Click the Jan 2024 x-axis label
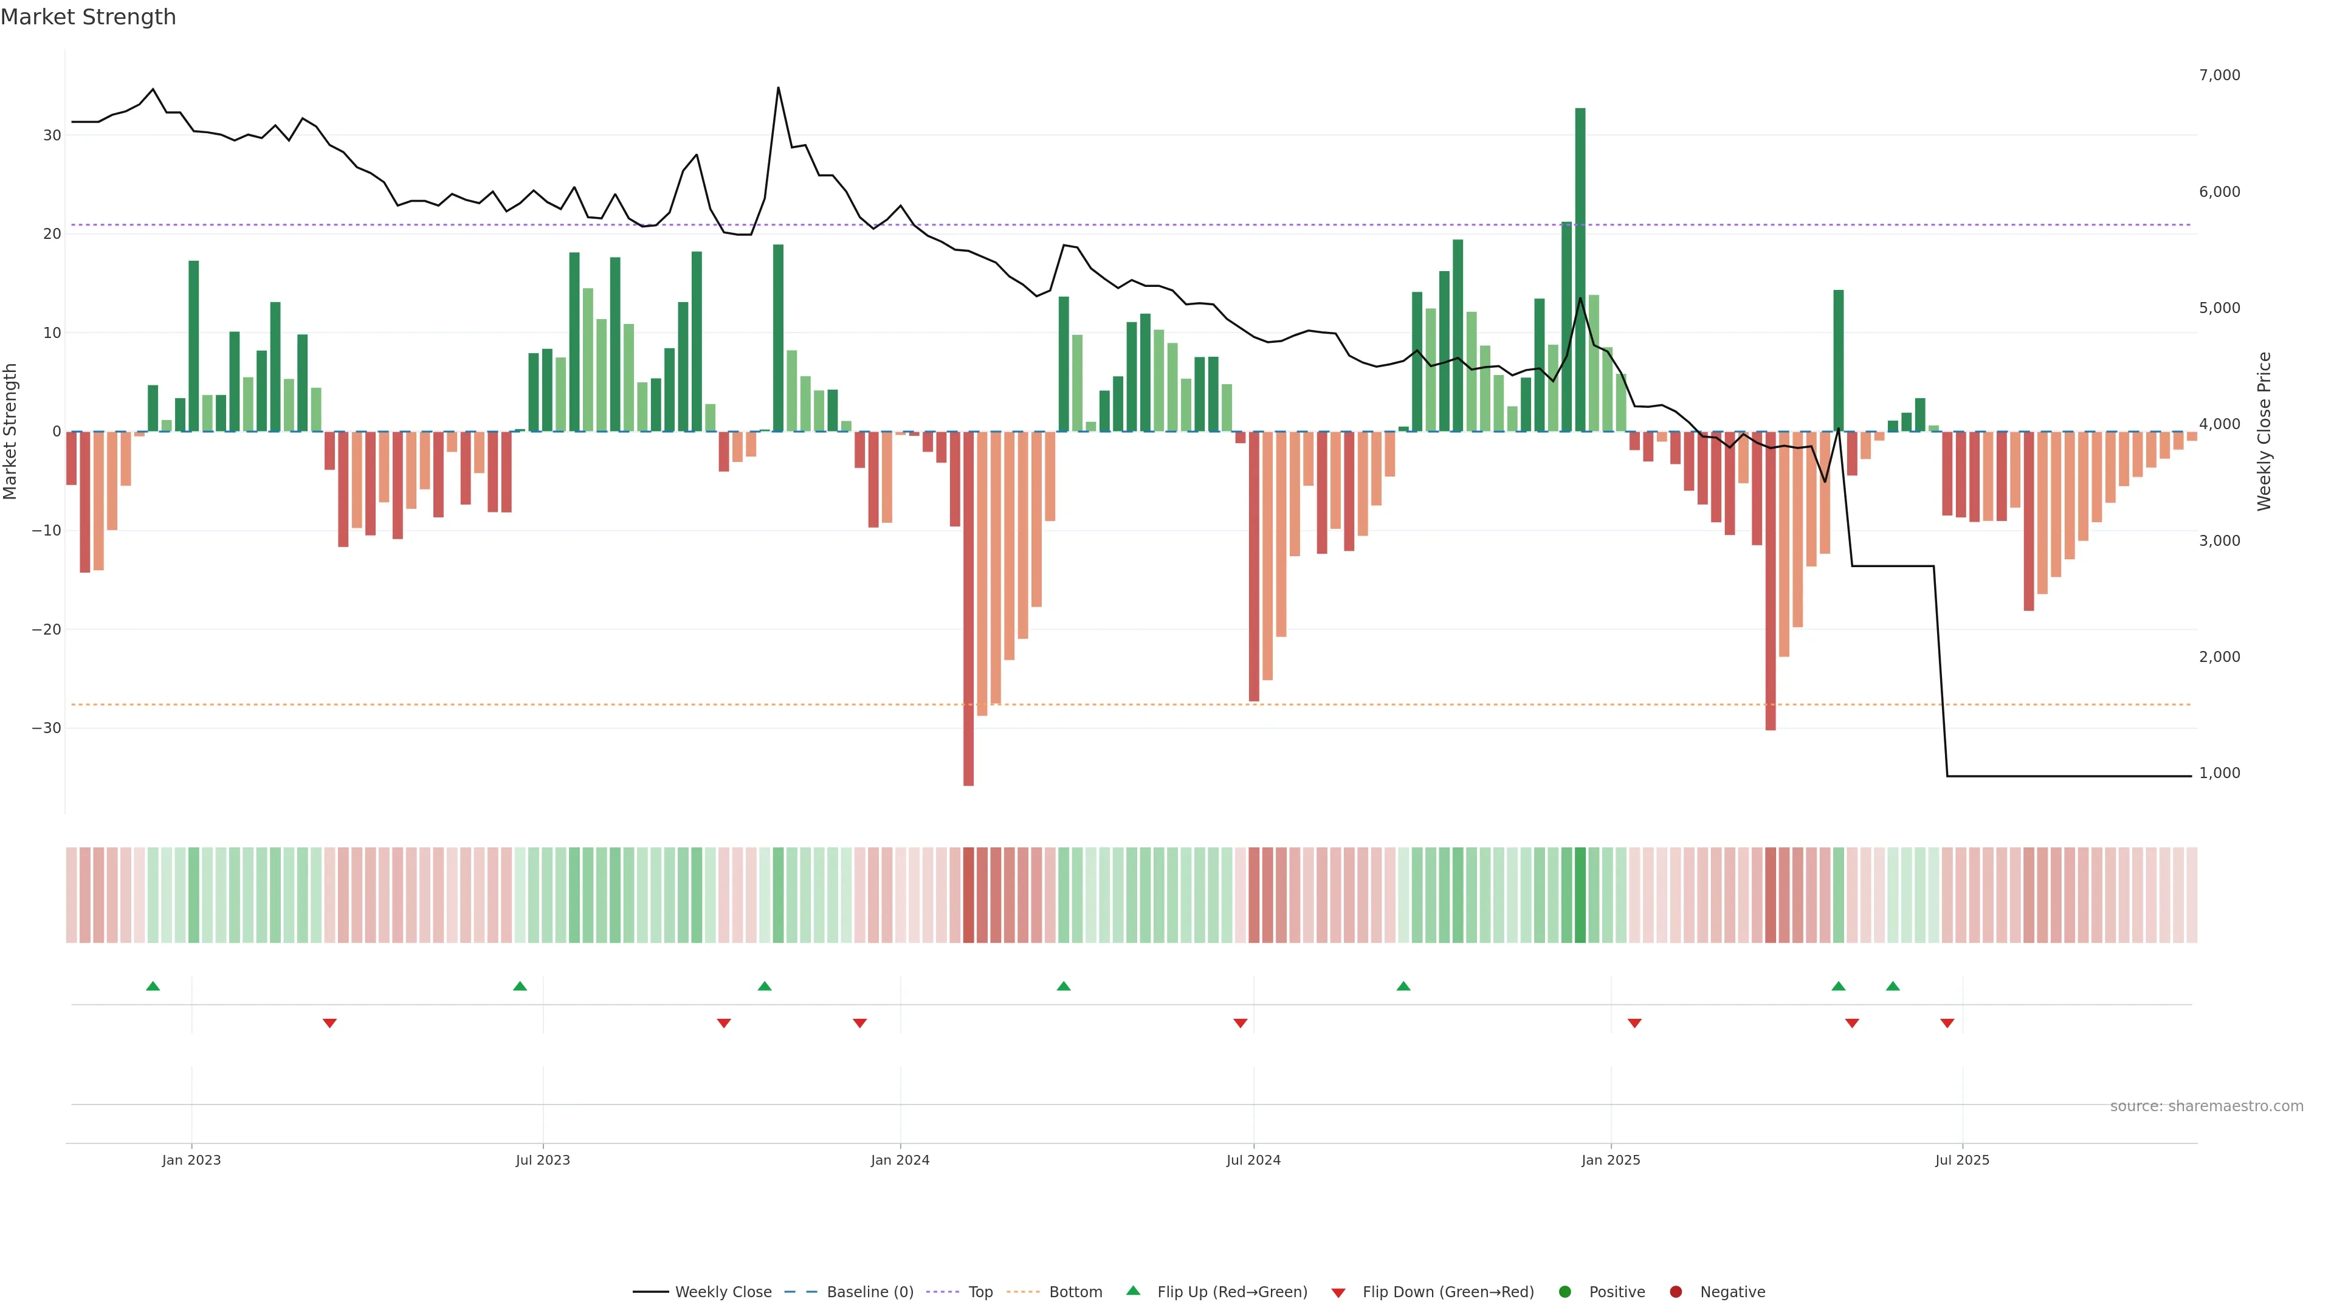Image resolution: width=2334 pixels, height=1313 pixels. pyautogui.click(x=900, y=1160)
